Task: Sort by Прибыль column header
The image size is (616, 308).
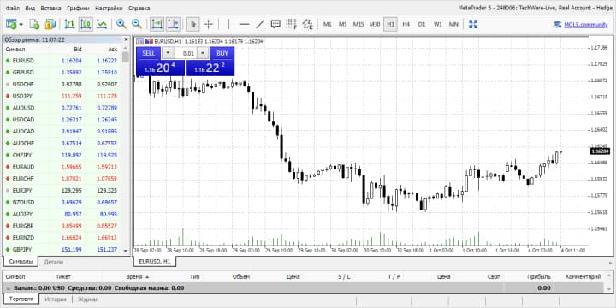Action: pyautogui.click(x=539, y=277)
